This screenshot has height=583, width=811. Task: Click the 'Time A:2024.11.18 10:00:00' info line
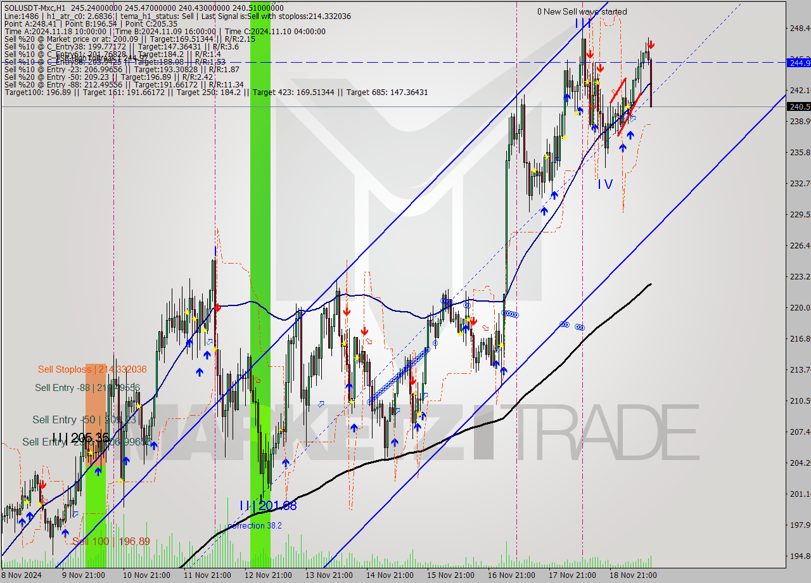tap(165, 31)
